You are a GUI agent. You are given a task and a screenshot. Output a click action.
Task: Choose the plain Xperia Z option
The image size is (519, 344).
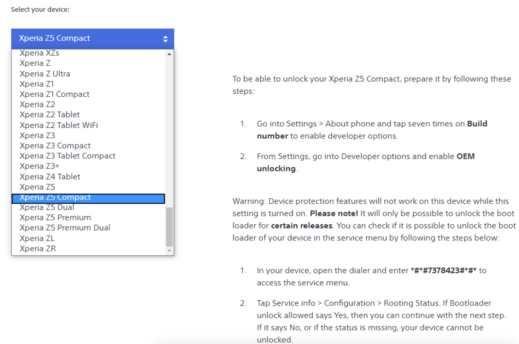[89, 63]
